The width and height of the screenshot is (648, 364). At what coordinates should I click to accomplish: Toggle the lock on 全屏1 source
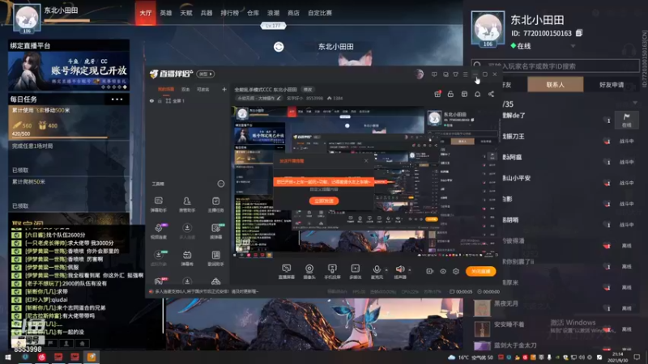tap(160, 100)
